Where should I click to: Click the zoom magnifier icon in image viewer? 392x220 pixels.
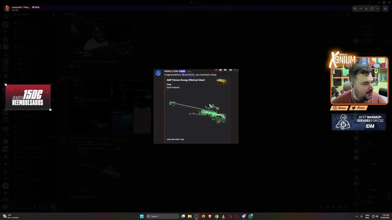[x=355, y=9]
